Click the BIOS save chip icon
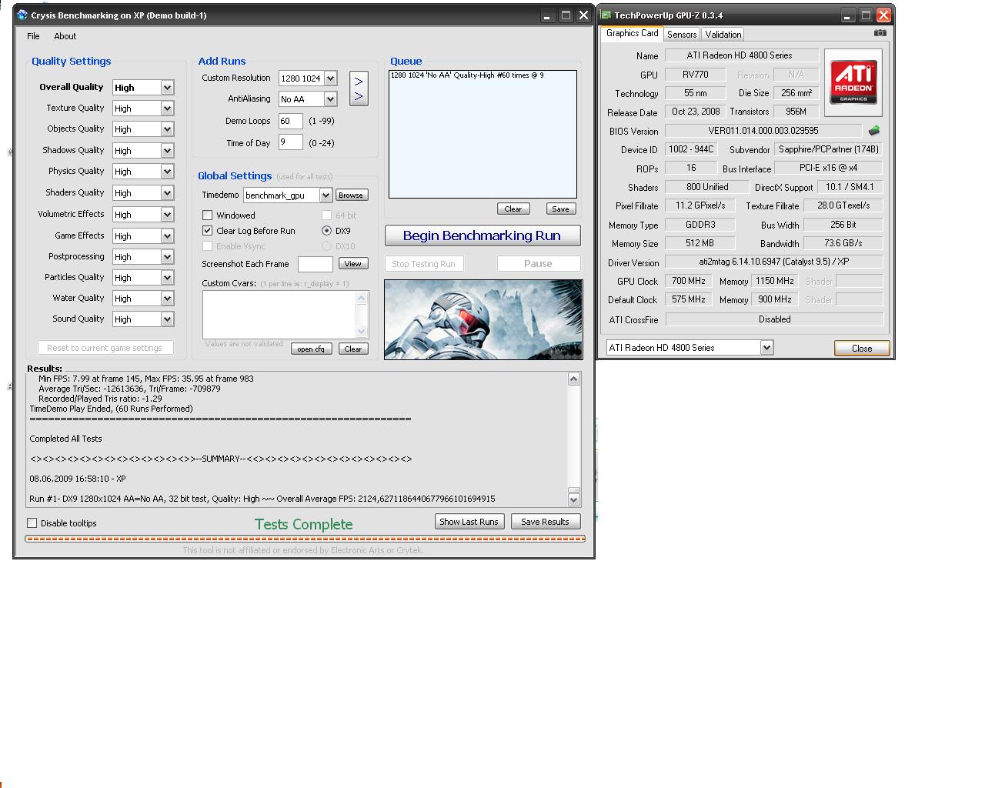The height and width of the screenshot is (788, 985). click(874, 131)
